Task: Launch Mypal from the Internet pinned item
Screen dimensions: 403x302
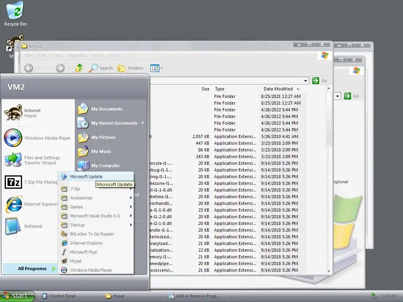Action: pos(38,113)
